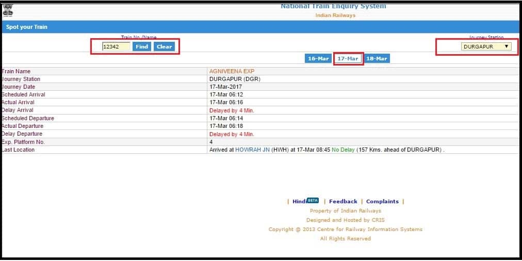
Task: Open the Journey Station DURGAPUR dropdown
Action: pyautogui.click(x=486, y=46)
